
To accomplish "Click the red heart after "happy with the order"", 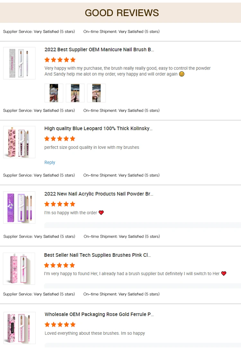I will pyautogui.click(x=101, y=213).
